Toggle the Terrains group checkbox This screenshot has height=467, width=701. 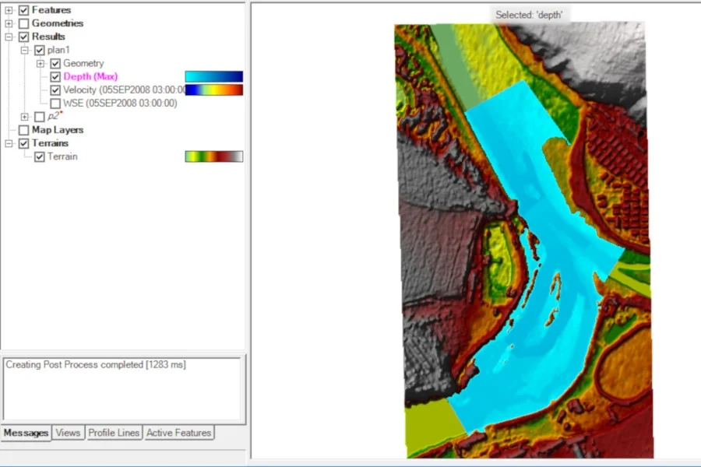pyautogui.click(x=23, y=143)
